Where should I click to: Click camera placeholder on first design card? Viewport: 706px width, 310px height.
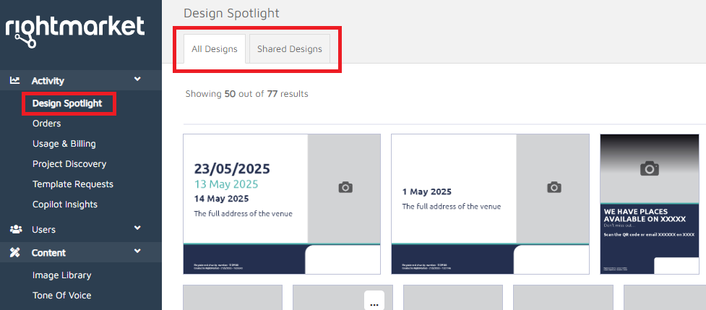(x=345, y=187)
